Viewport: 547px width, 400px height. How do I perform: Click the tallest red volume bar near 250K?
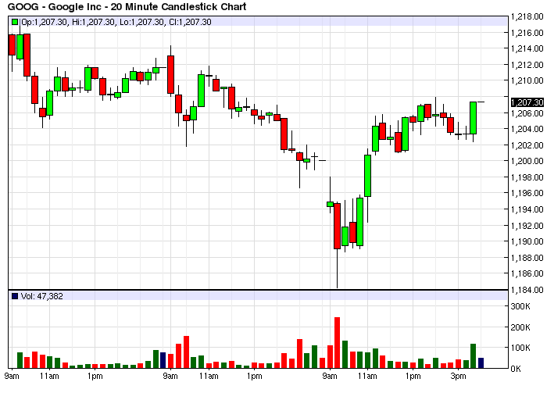point(337,342)
